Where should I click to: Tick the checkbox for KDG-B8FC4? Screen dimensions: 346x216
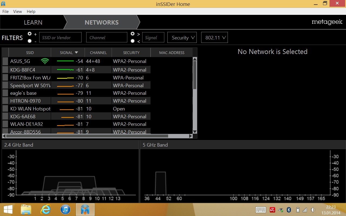point(5,70)
